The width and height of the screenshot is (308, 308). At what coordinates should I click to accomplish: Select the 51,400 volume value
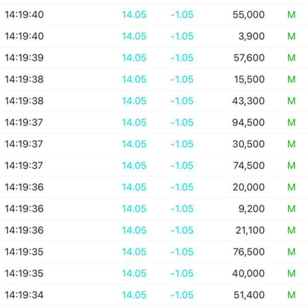click(x=248, y=295)
